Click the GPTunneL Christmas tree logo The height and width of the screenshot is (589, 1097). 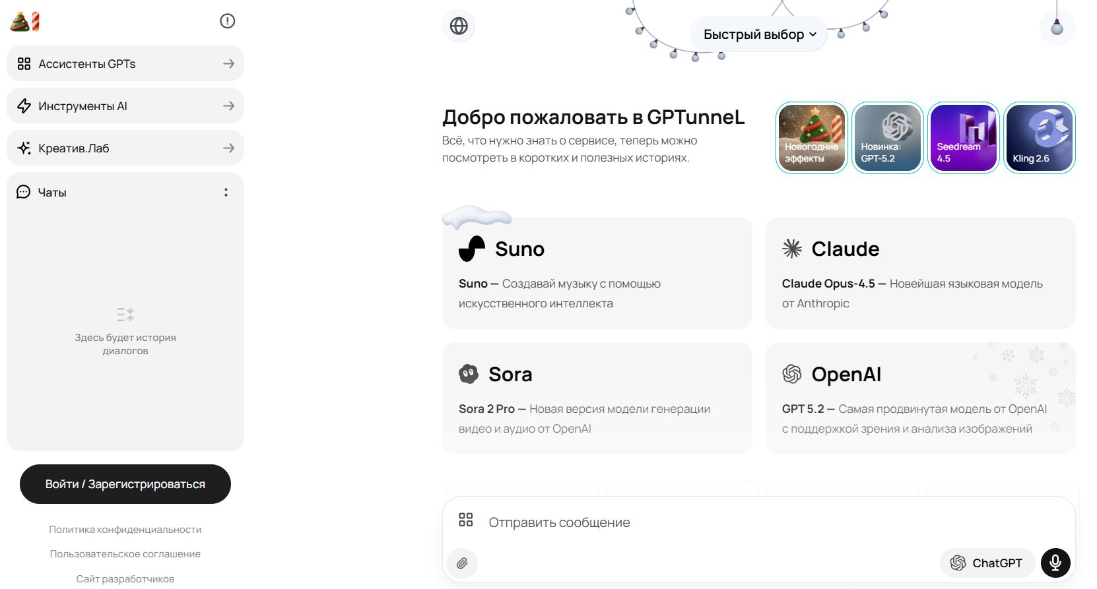click(x=25, y=21)
